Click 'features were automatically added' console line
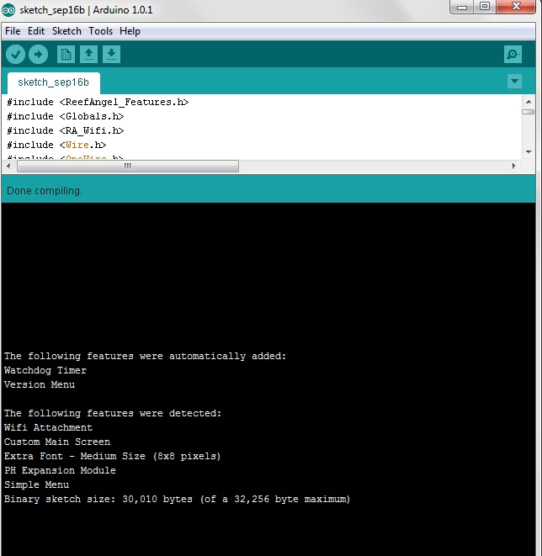Screen dimensions: 542x556 [145, 356]
